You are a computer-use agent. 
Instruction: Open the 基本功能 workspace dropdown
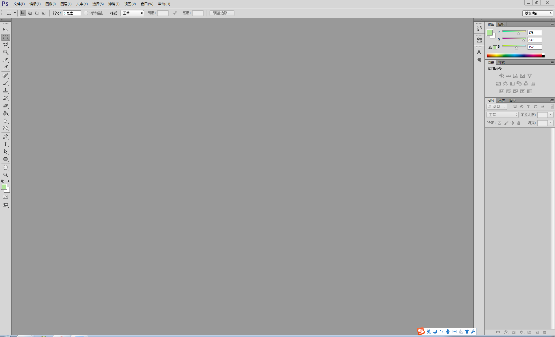pyautogui.click(x=538, y=13)
